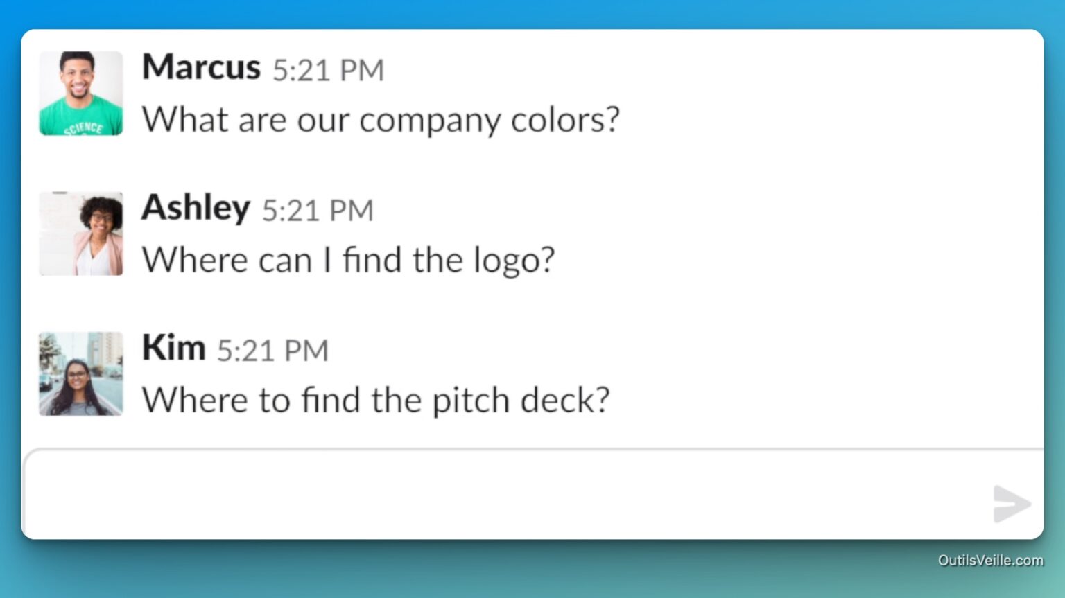Screen dimensions: 1065x598
Task: Select the "Where to find the pitch deck?" message
Action: click(x=376, y=401)
